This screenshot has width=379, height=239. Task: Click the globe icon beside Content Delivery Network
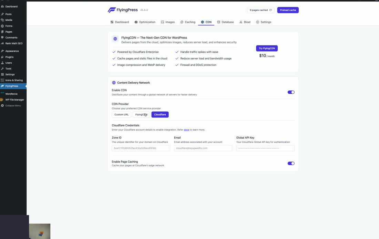point(114,83)
